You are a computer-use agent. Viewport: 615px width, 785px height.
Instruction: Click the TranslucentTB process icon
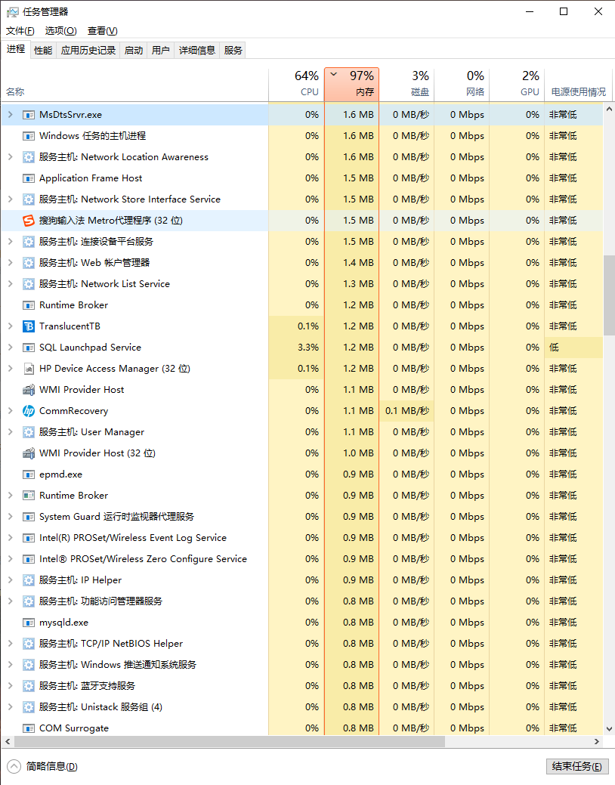(x=29, y=326)
